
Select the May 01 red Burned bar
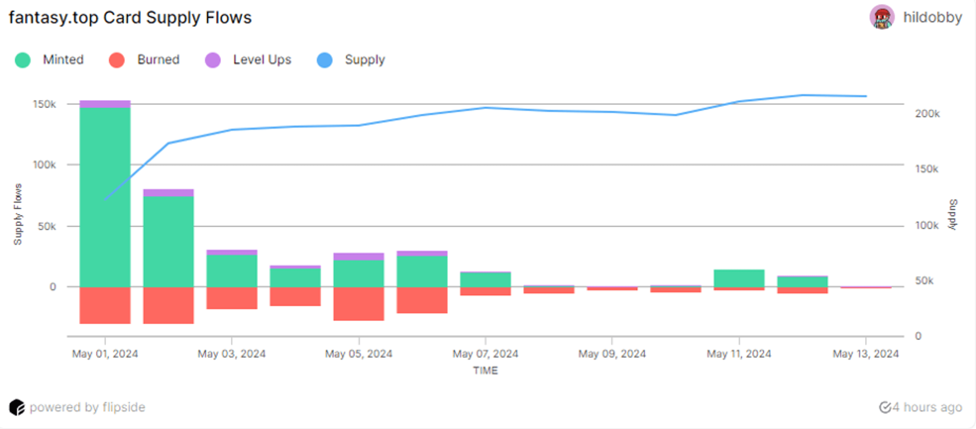point(105,305)
